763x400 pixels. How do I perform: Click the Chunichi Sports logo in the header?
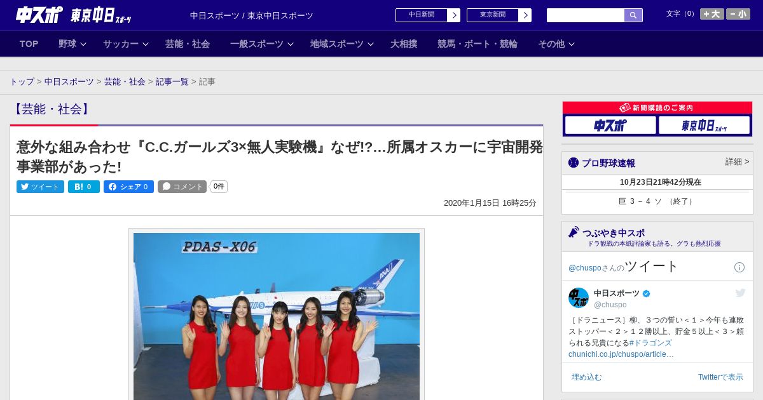click(39, 15)
